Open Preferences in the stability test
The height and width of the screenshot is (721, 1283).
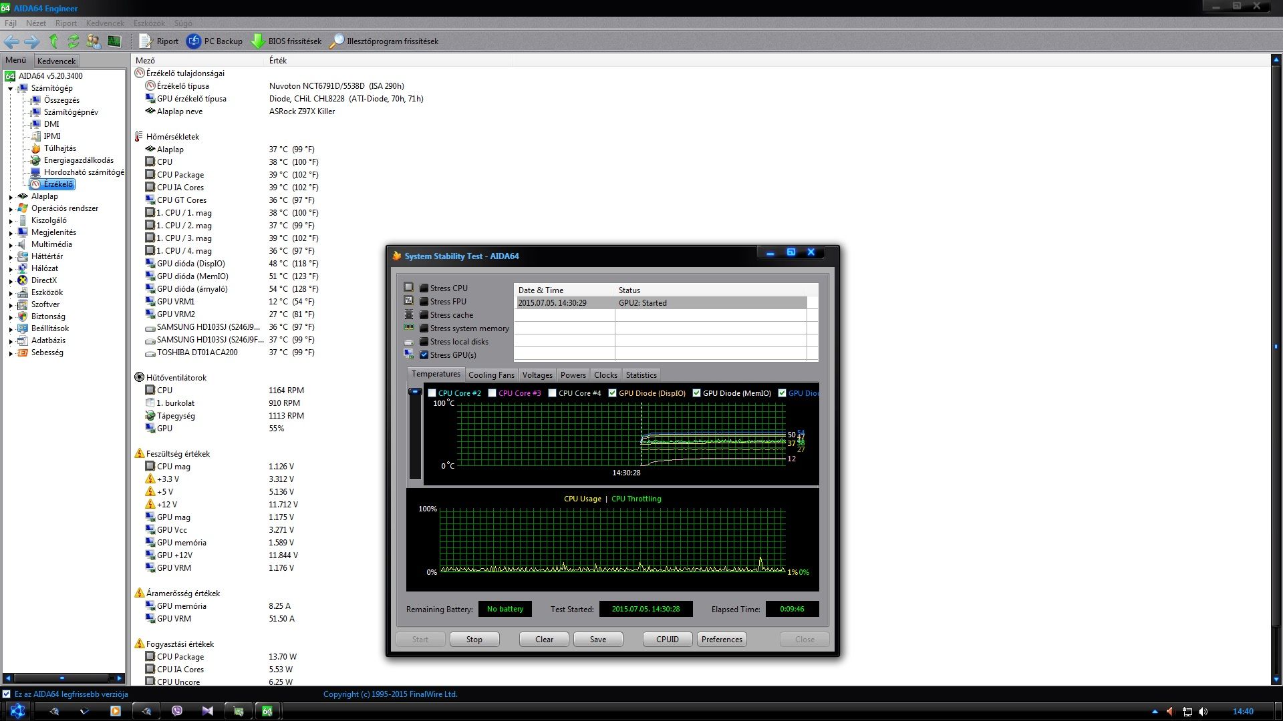tap(722, 640)
